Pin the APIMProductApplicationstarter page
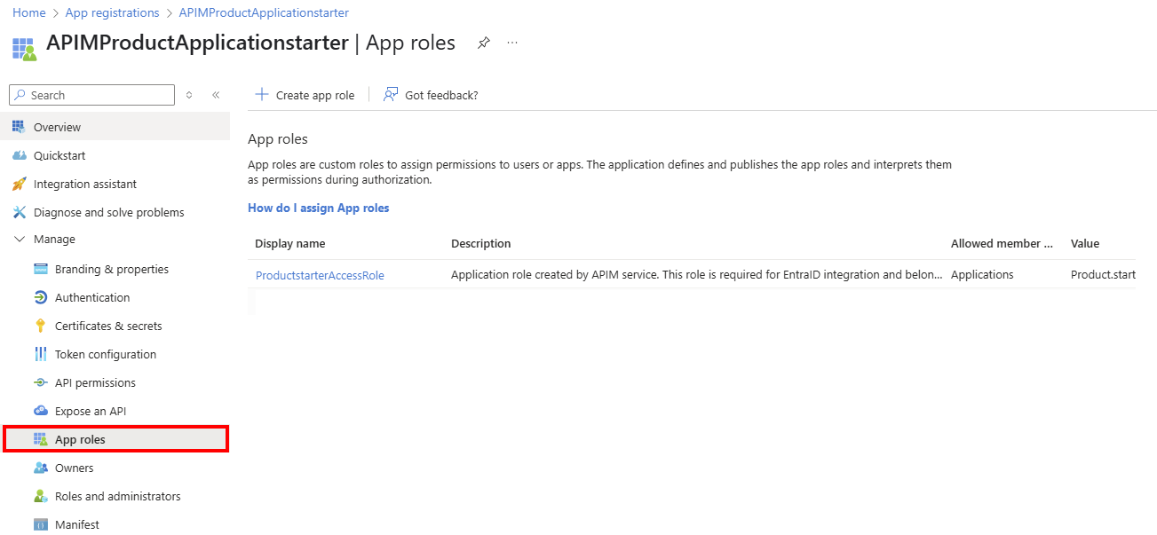The image size is (1157, 535). pos(482,42)
